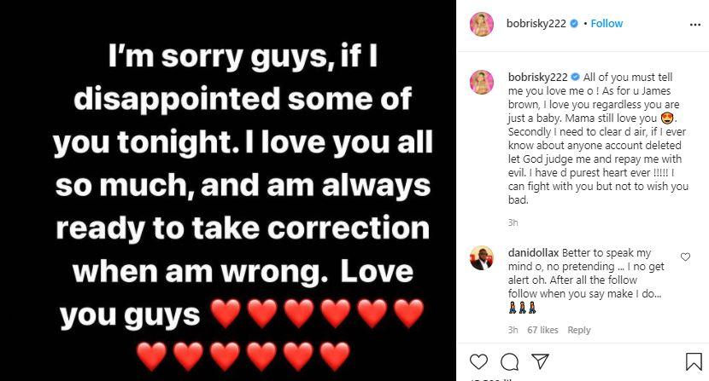Click bobrisky222 avatar in post header
Image resolution: width=709 pixels, height=381 pixels.
click(x=482, y=25)
